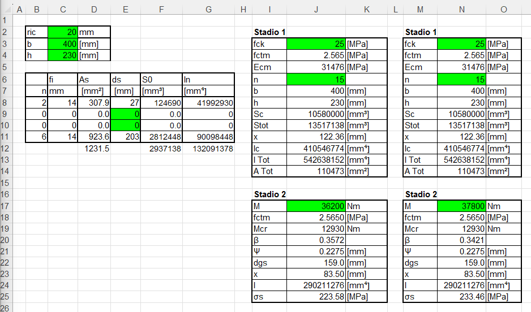Select column header H

coord(243,9)
